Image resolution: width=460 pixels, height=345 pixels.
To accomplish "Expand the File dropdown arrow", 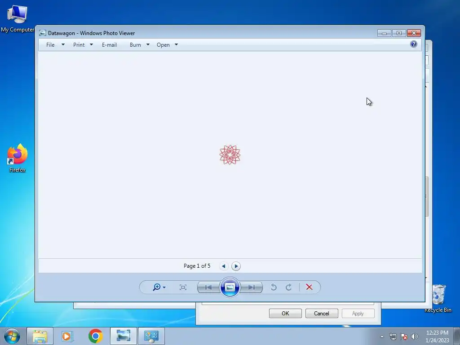I will click(63, 44).
